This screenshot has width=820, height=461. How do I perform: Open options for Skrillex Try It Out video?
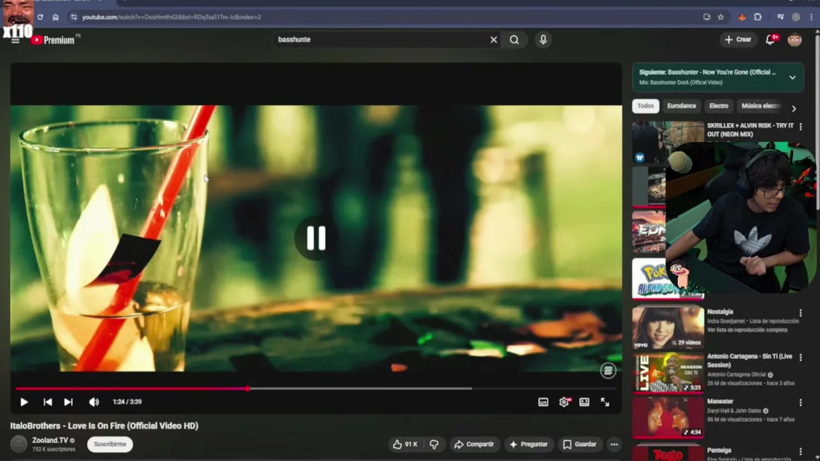click(800, 127)
